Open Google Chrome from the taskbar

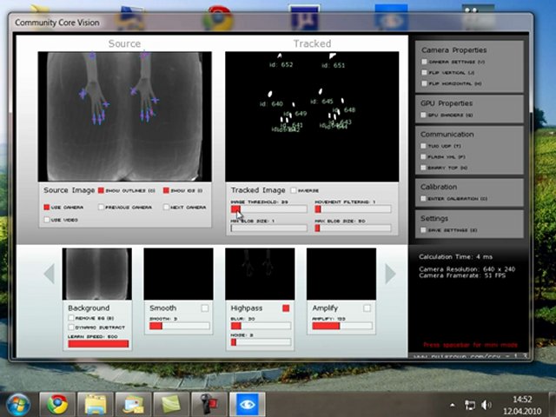point(57,404)
